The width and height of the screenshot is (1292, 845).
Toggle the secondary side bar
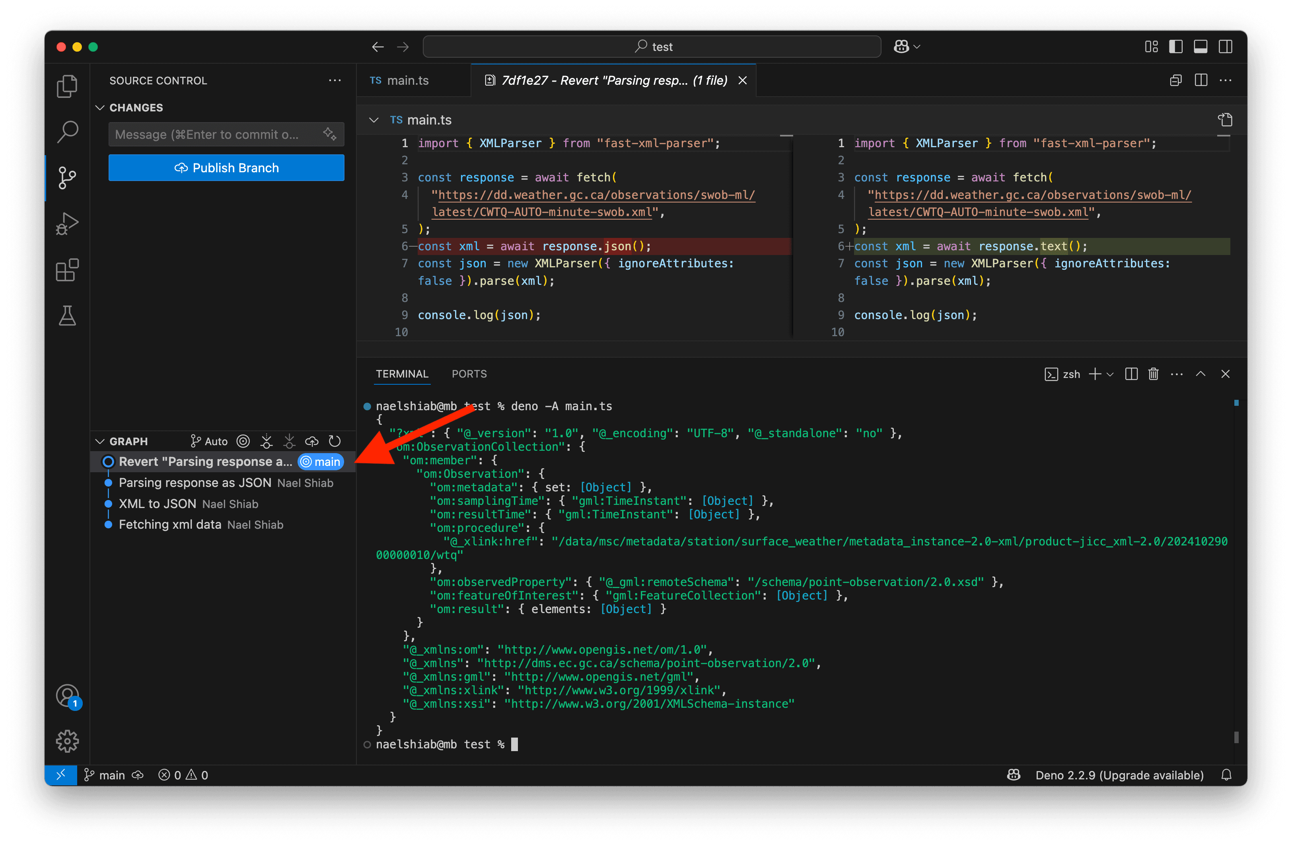[x=1225, y=47]
